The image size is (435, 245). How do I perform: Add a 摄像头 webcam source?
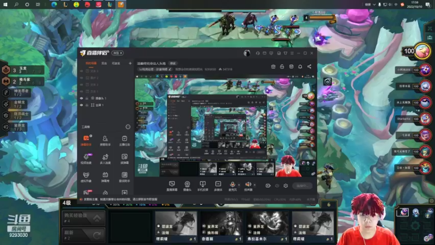187,186
